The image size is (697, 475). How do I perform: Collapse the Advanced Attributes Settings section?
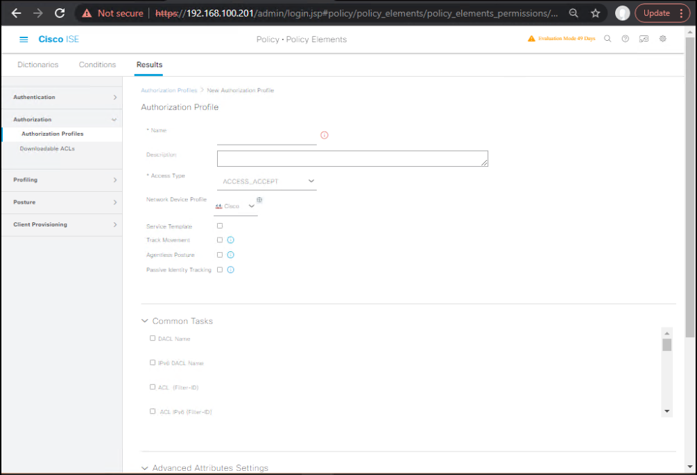pyautogui.click(x=144, y=468)
